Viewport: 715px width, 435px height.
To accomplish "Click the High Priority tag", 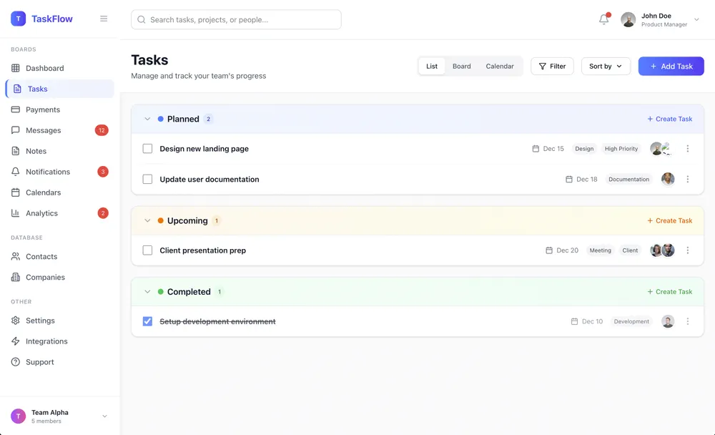I will click(x=621, y=149).
